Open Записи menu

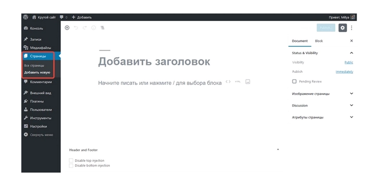point(41,39)
